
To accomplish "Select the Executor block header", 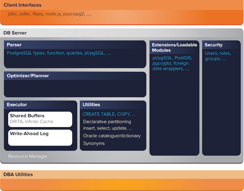I will pyautogui.click(x=17, y=105).
